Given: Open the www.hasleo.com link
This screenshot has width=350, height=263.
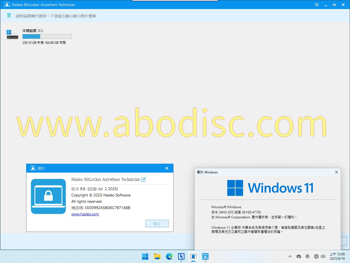Looking at the screenshot, I should 85,214.
